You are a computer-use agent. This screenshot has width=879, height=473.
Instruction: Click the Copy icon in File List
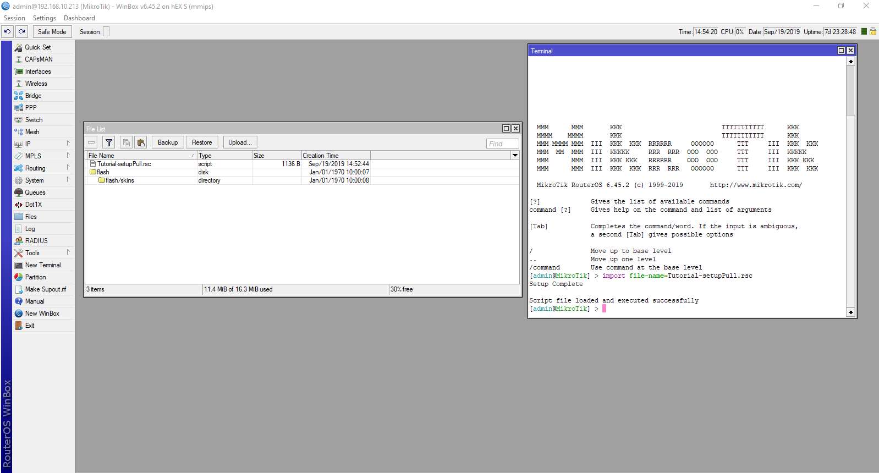click(127, 142)
